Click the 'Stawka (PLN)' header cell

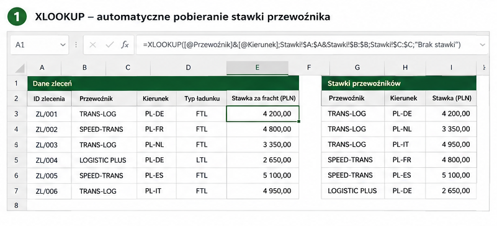(x=451, y=98)
